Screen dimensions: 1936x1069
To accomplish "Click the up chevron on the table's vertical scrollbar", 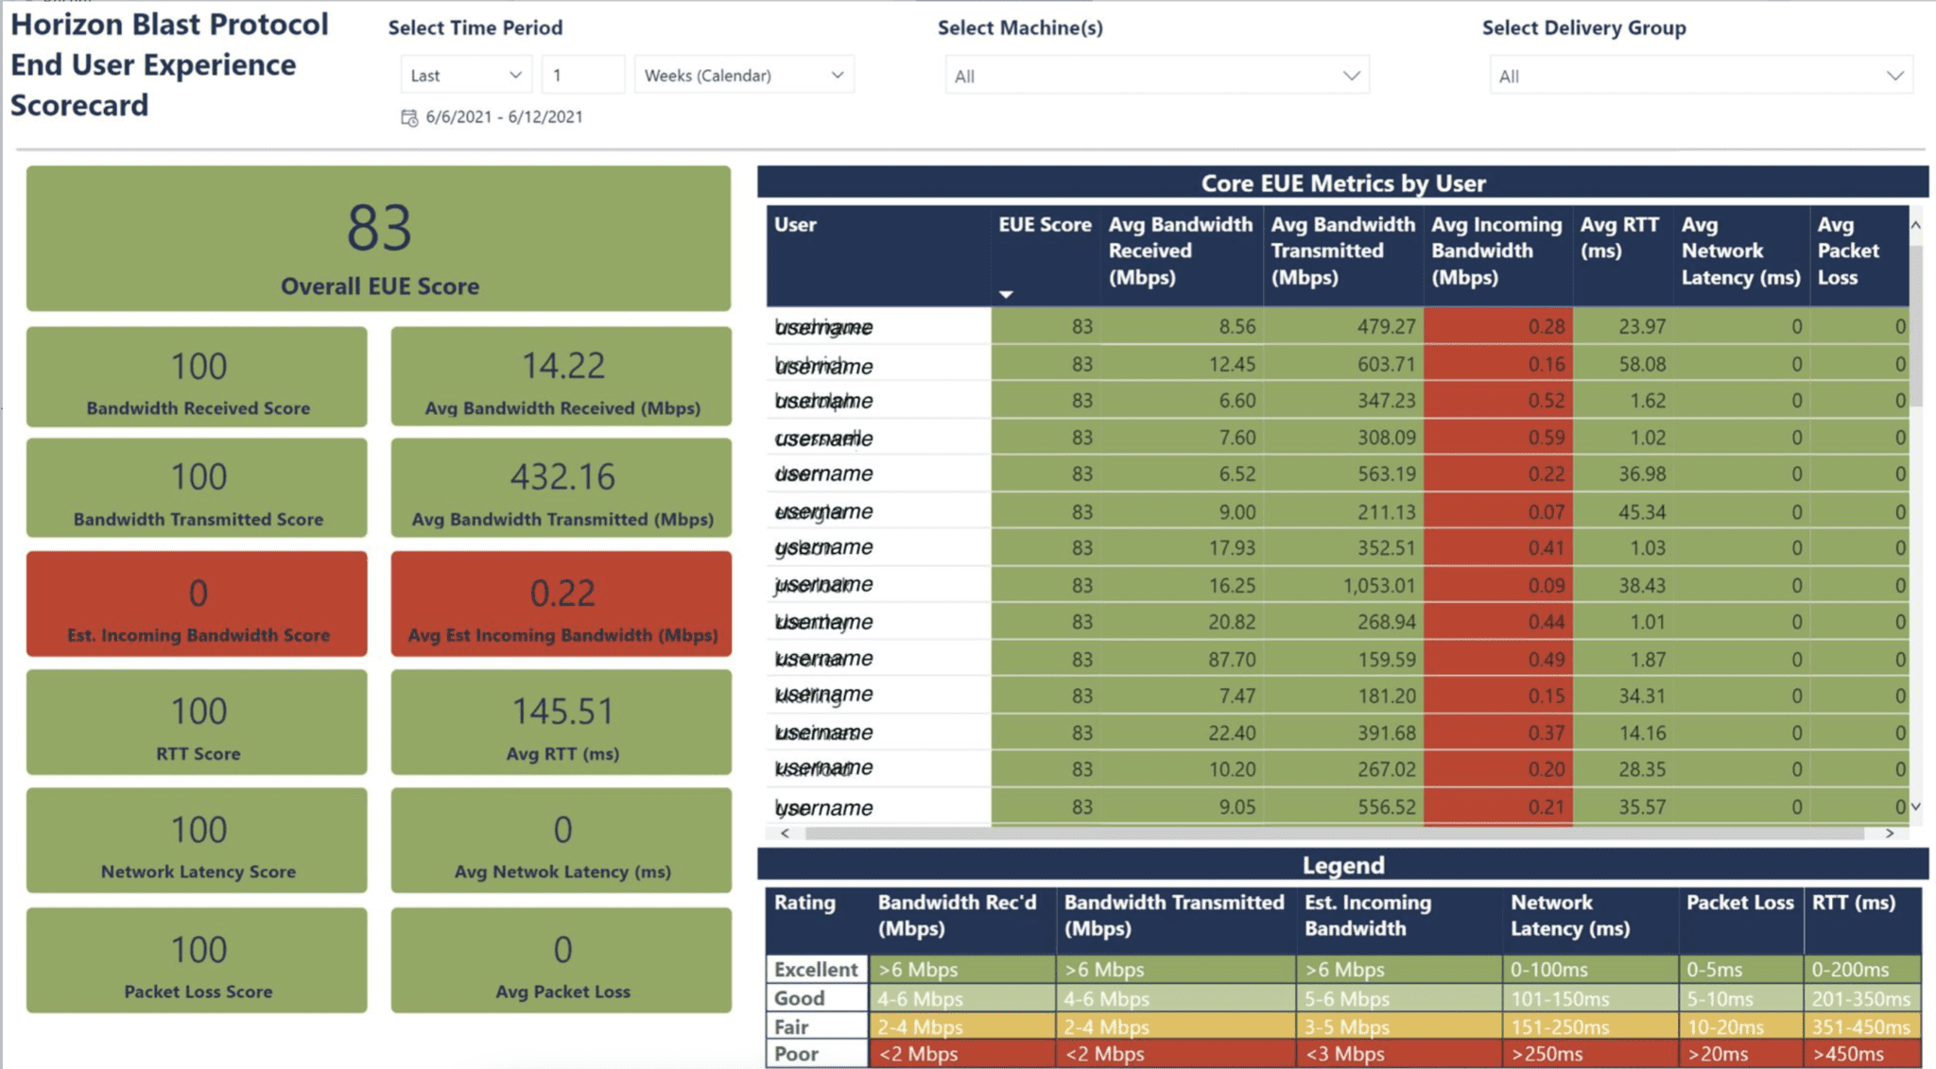I will point(1917,225).
